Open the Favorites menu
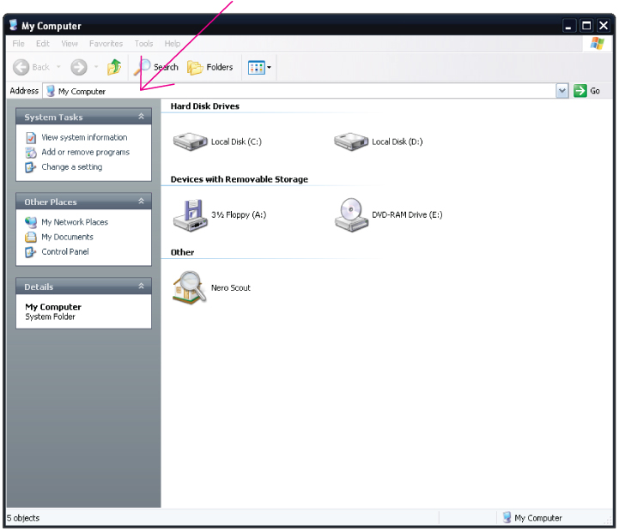 tap(106, 44)
